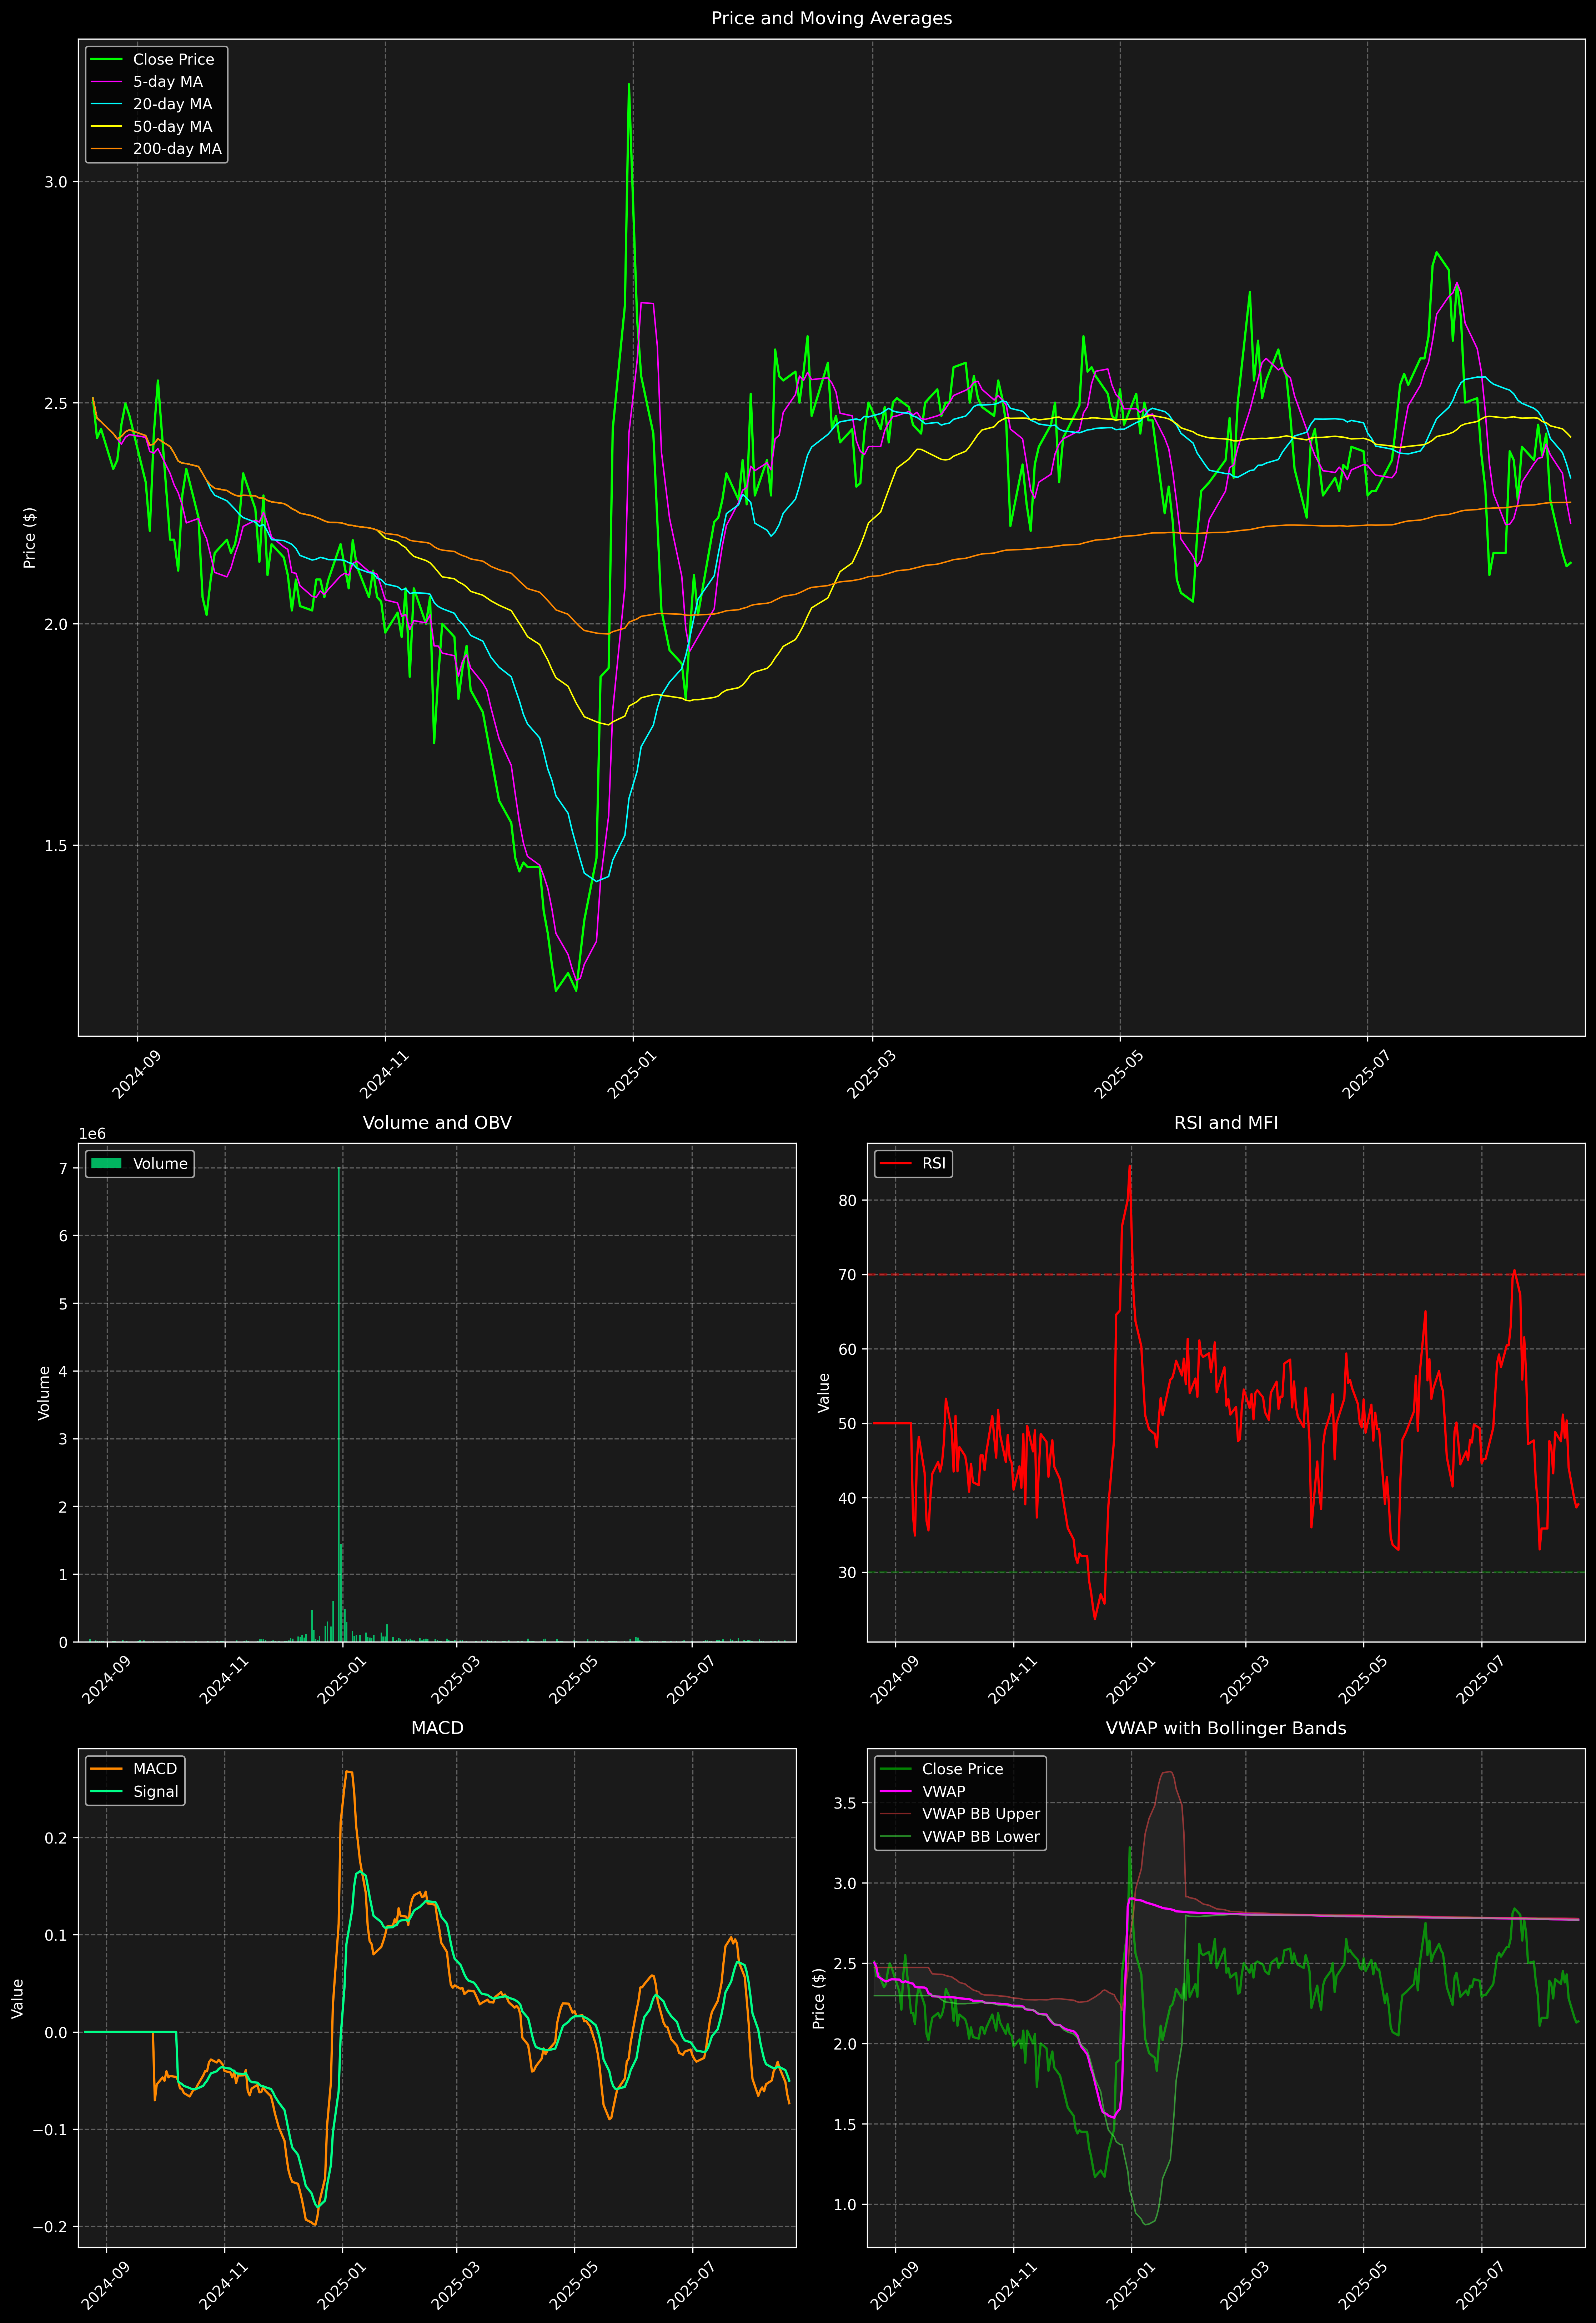Click the green Volume legend swatch
1596x2323 pixels.
[106, 1163]
